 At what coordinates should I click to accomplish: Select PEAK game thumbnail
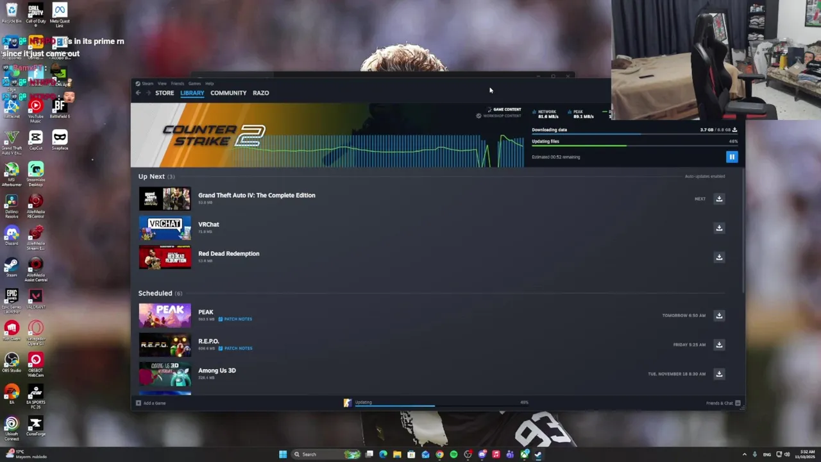165,316
